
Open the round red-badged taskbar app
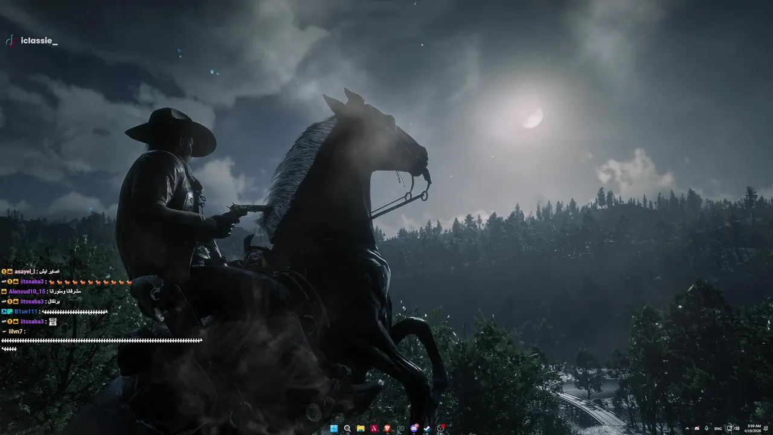click(x=441, y=428)
